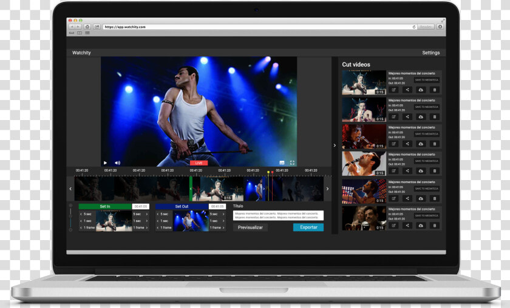The width and height of the screenshot is (510, 308).
Task: Zoom out timeline with minus icon
Action: pos(70,230)
